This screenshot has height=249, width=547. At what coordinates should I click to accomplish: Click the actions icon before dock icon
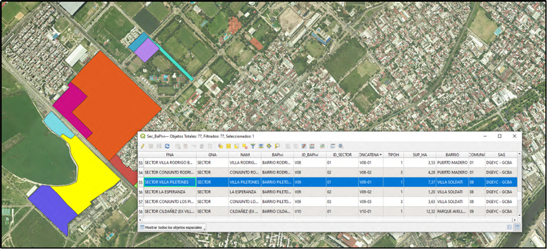pos(322,146)
